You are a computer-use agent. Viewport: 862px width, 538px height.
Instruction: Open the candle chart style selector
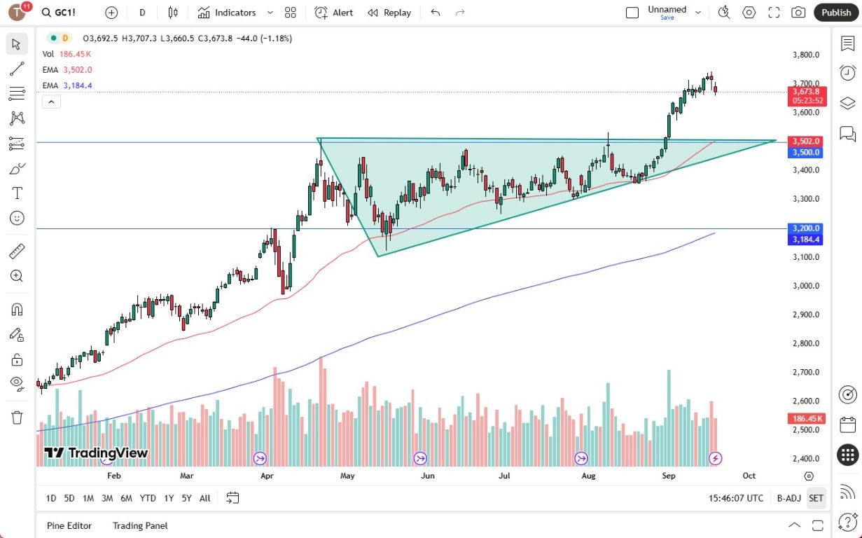tap(173, 12)
